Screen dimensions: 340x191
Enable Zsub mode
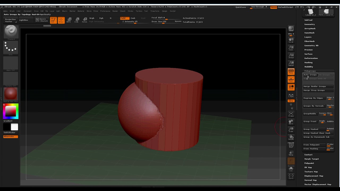pyautogui.click(x=133, y=18)
